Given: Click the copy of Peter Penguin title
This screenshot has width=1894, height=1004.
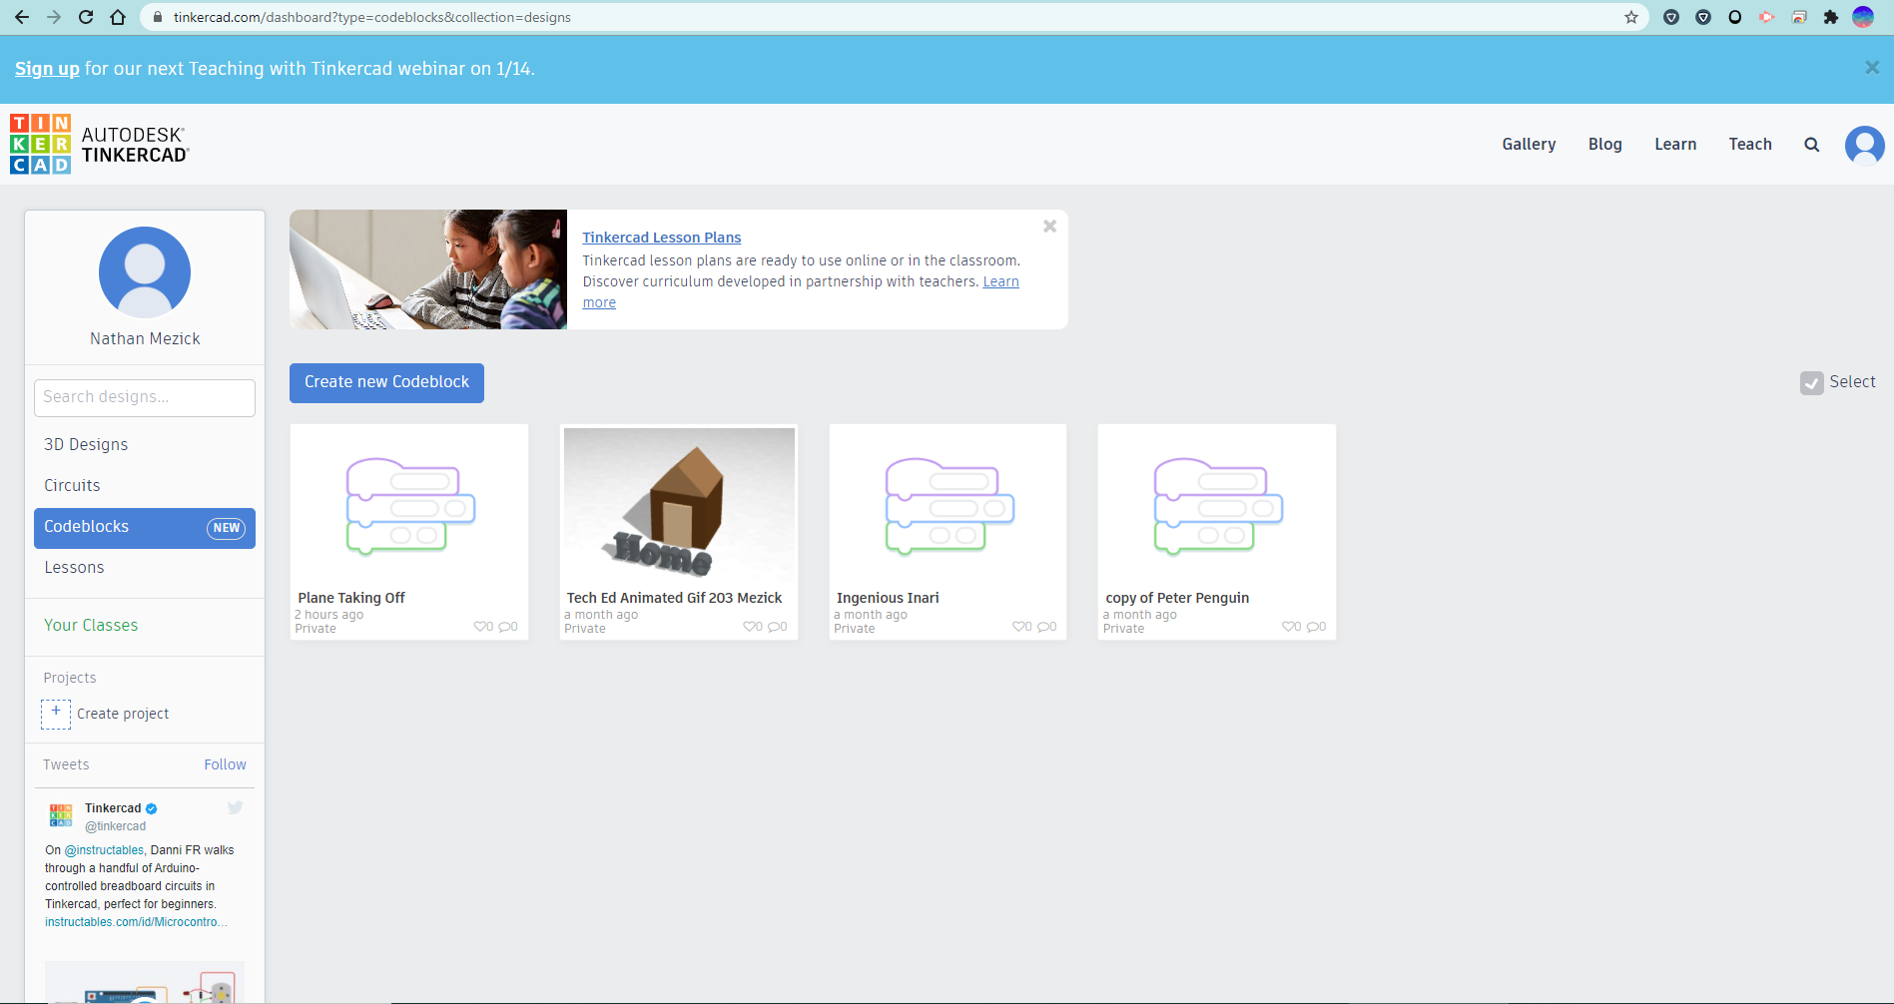Looking at the screenshot, I should 1177,598.
